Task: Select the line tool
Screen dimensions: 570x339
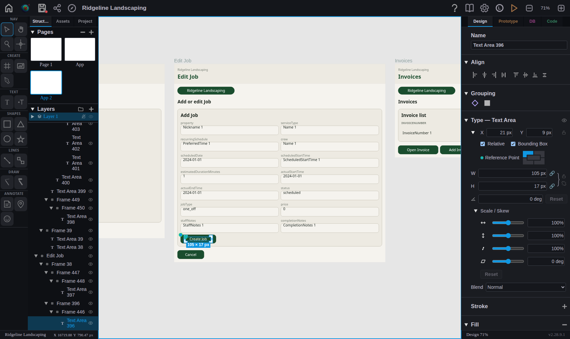Action: pyautogui.click(x=7, y=160)
